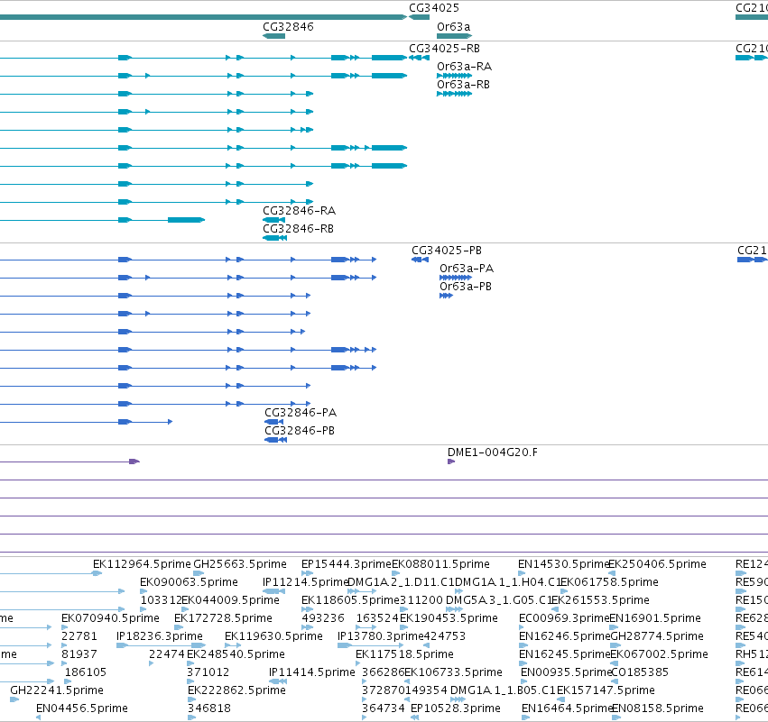Click EST label EN16246.5prime
Viewport: 768px width, 722px height.
pyautogui.click(x=565, y=636)
